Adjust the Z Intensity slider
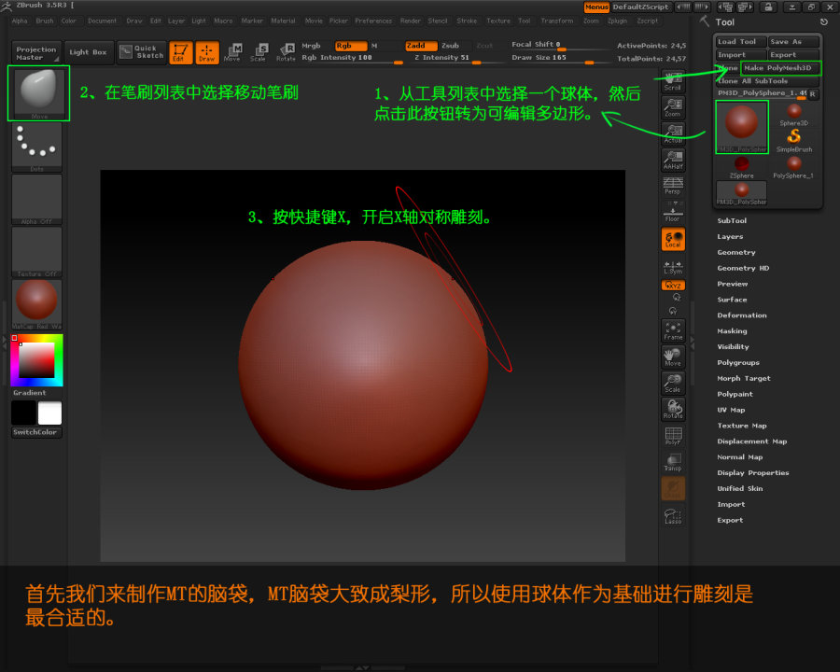This screenshot has height=672, width=840. (x=455, y=57)
